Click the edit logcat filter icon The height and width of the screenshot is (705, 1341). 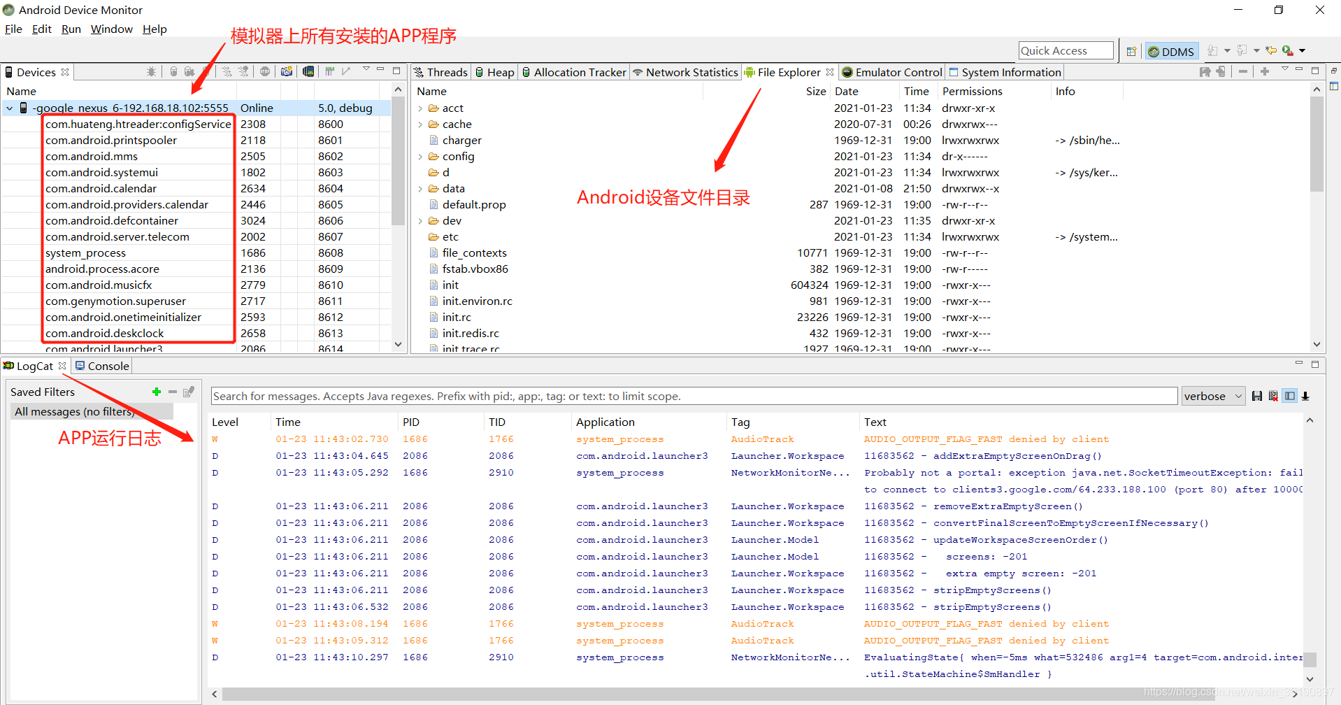pos(189,392)
